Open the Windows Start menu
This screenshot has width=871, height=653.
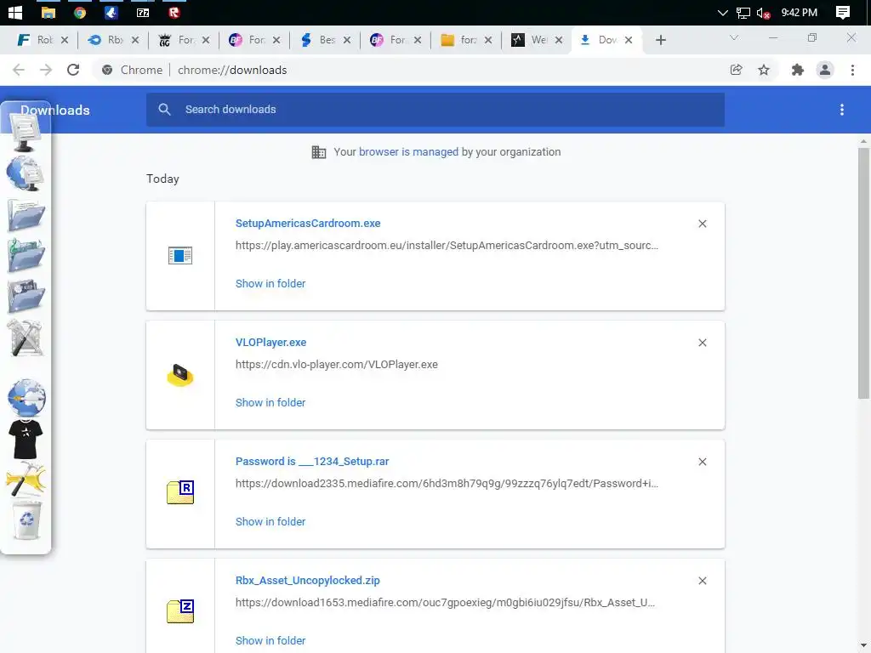click(x=15, y=12)
